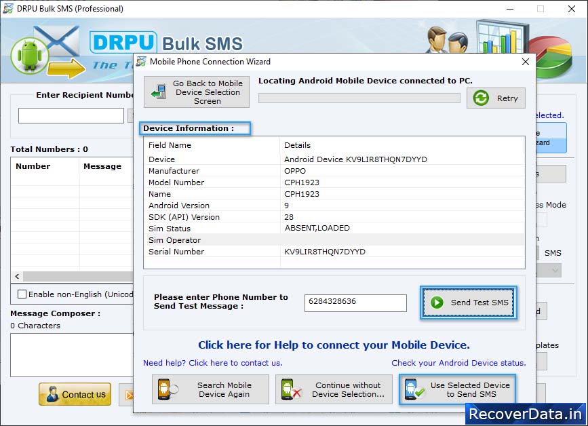The height and width of the screenshot is (426, 588).
Task: Open Check your Android Device status link
Action: pyautogui.click(x=458, y=363)
